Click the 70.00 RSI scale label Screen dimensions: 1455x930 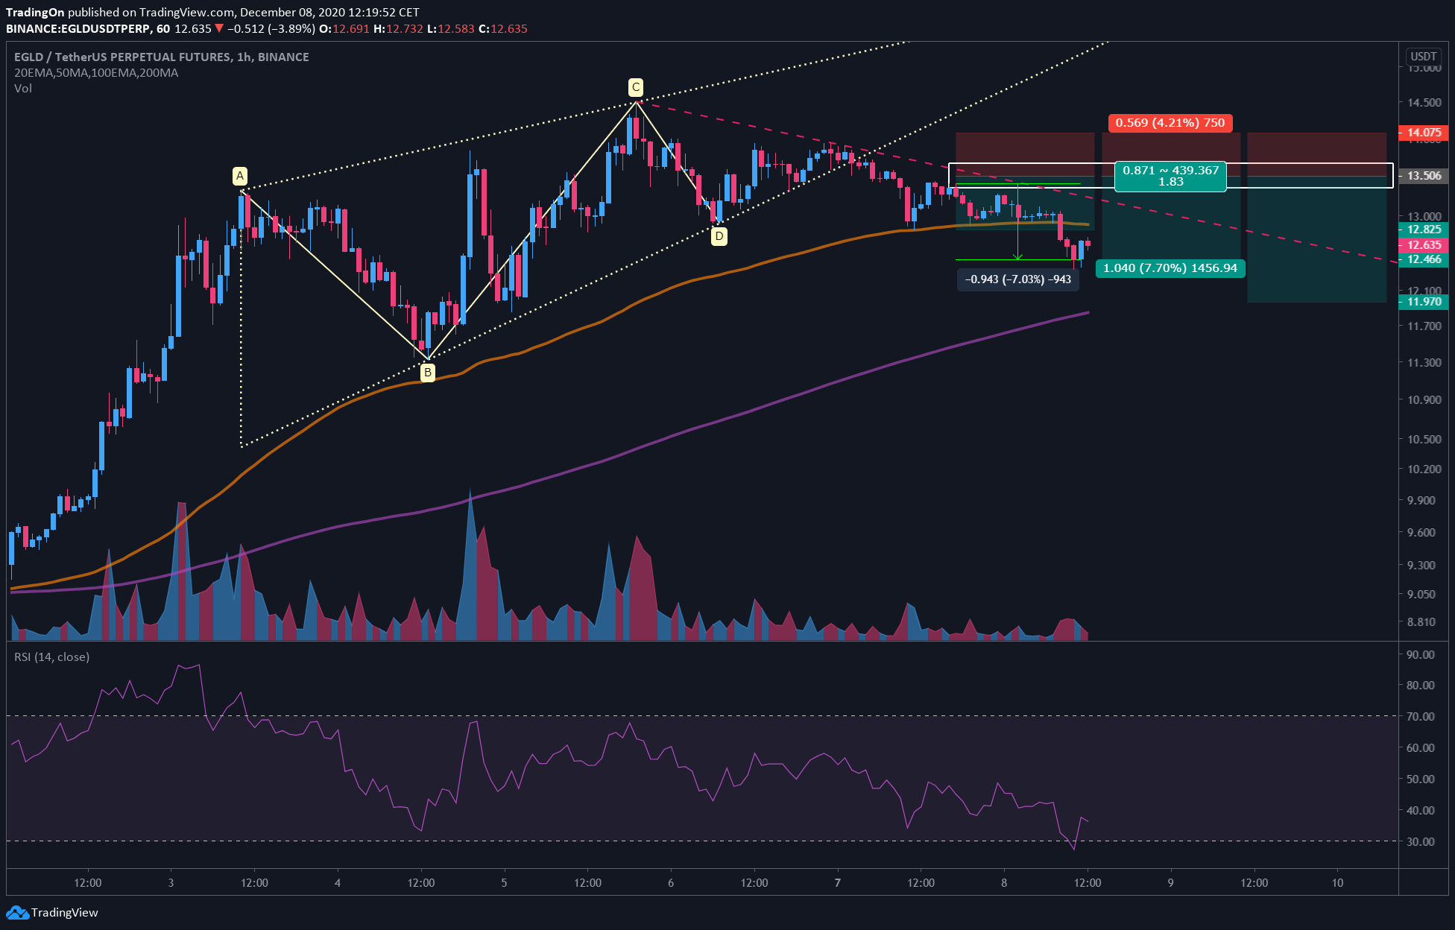click(1421, 716)
